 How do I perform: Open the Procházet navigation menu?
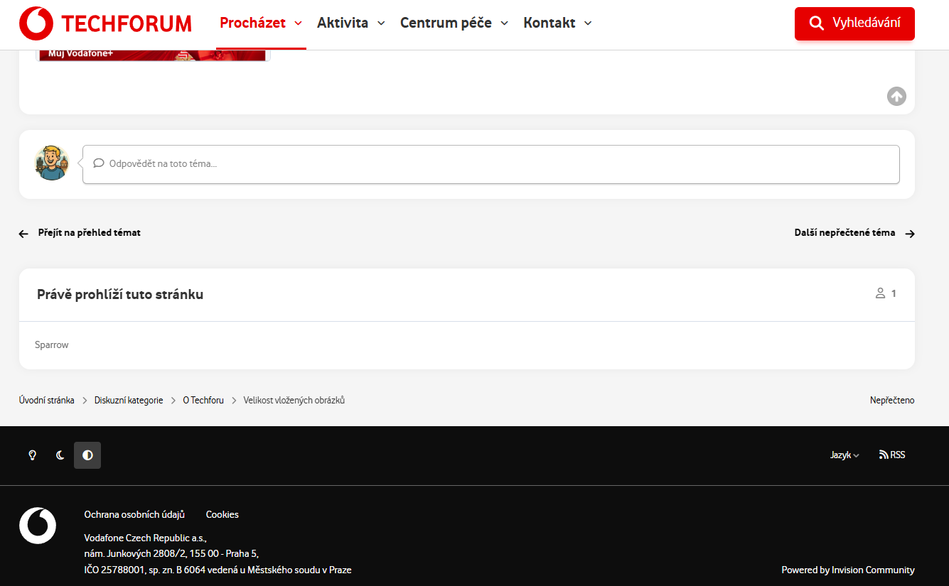(x=260, y=23)
